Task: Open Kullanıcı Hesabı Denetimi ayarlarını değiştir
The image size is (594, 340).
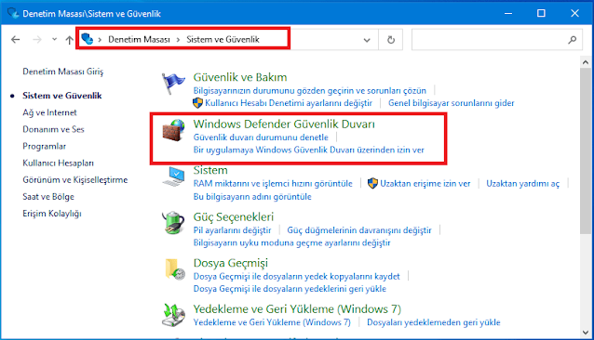Action: coord(289,103)
